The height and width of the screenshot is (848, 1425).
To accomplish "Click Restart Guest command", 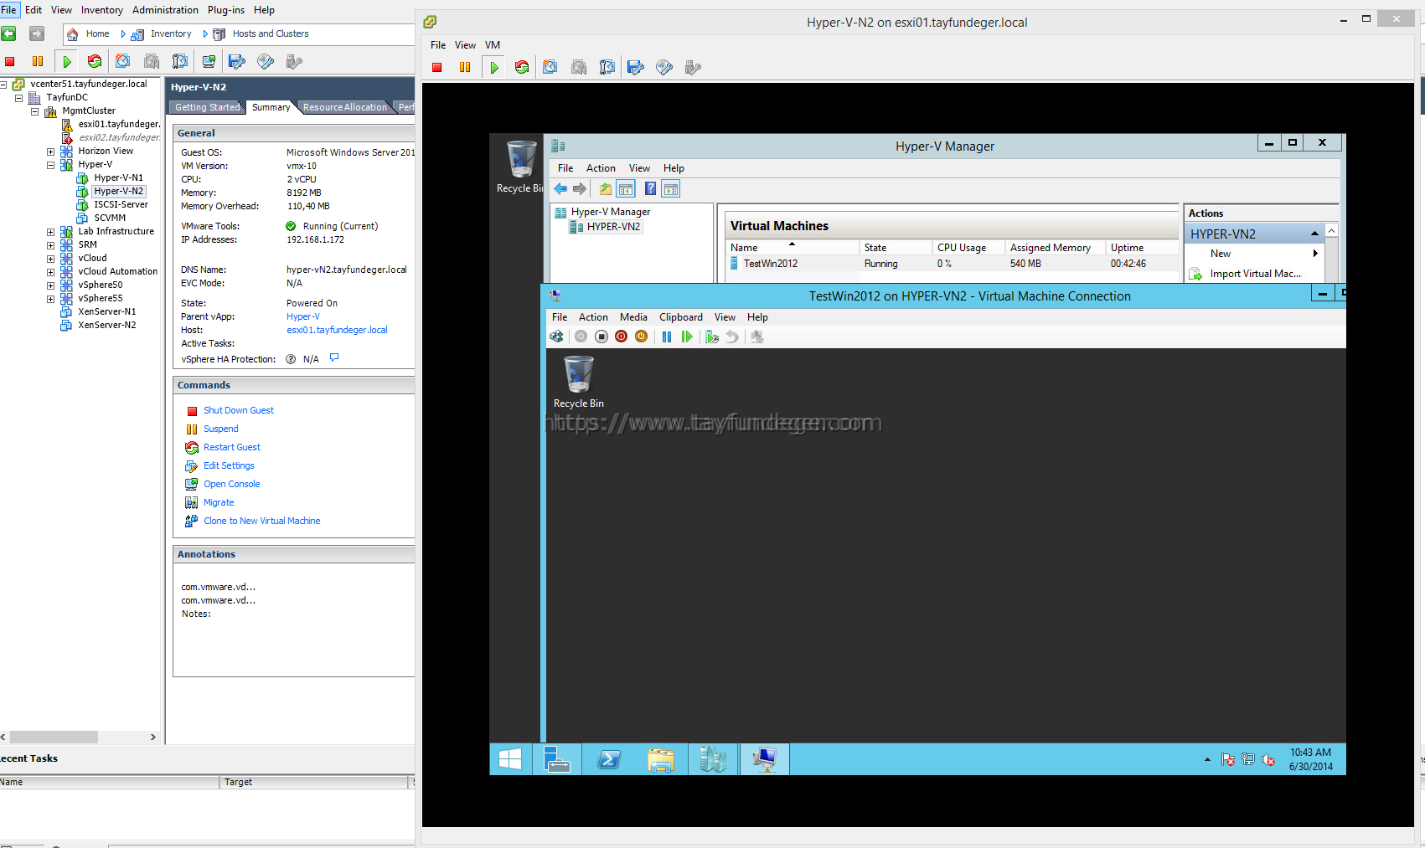I will tap(232, 447).
